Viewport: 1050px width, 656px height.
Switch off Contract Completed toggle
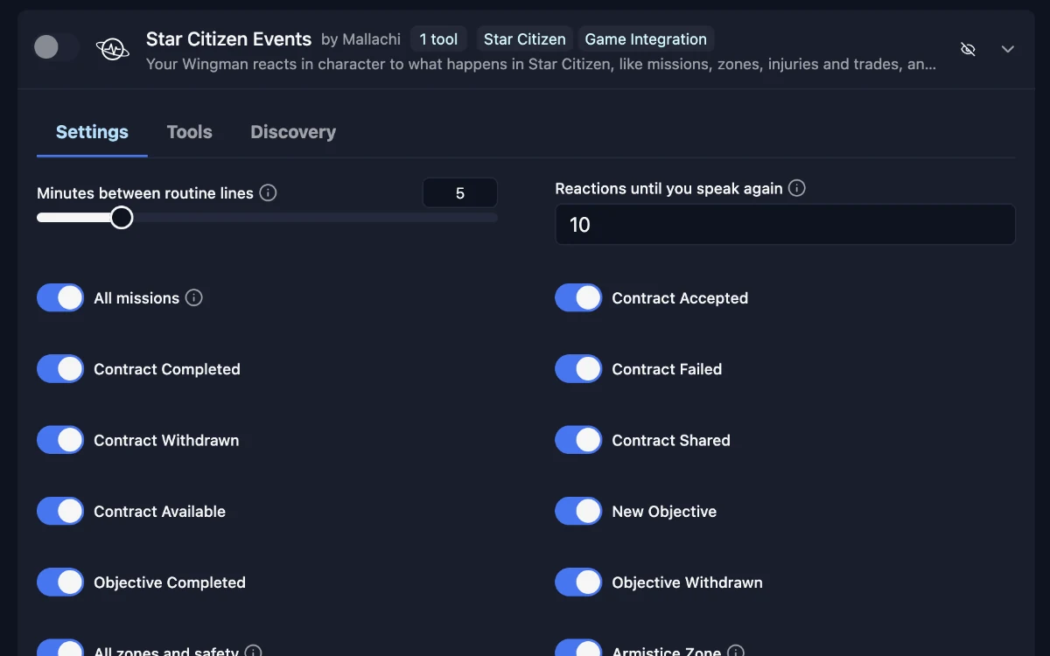tap(60, 369)
